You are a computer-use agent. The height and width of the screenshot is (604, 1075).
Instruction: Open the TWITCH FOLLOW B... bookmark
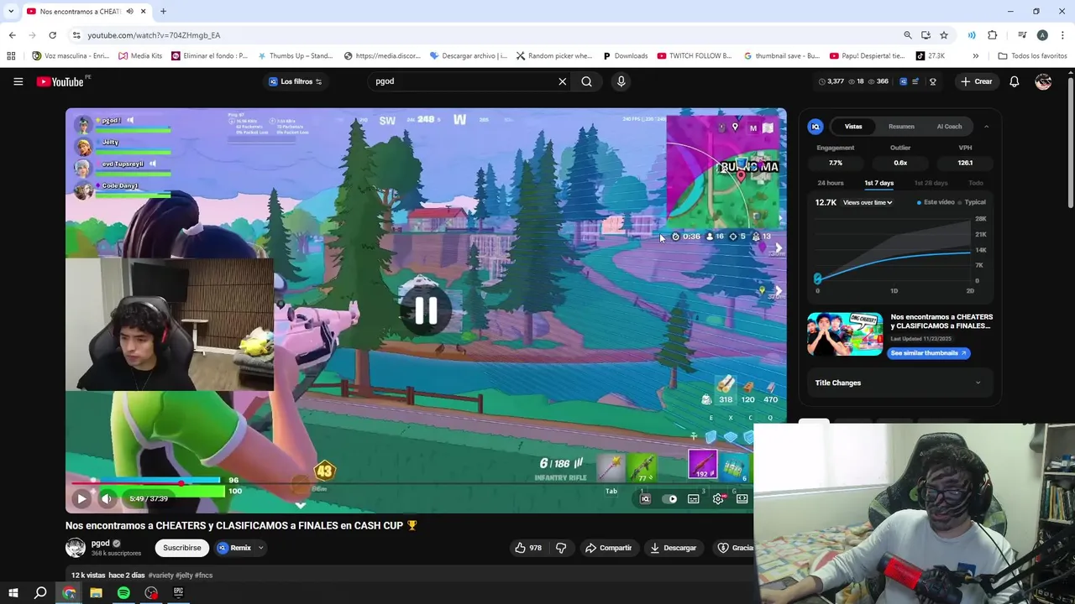[x=694, y=56]
